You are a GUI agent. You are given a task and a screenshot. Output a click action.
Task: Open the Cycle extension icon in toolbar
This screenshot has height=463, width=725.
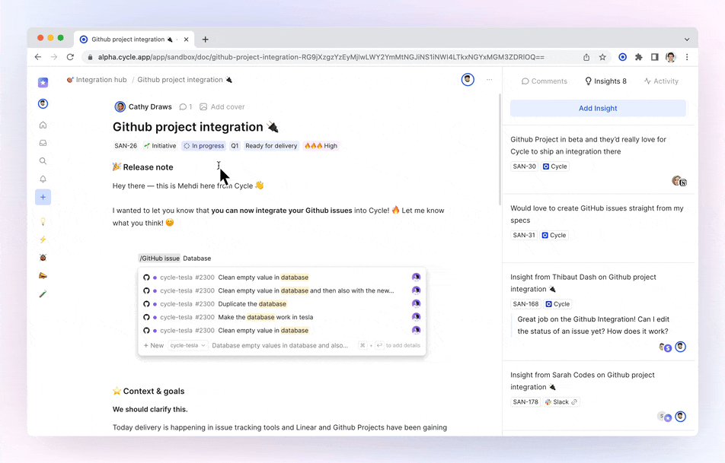coord(623,57)
